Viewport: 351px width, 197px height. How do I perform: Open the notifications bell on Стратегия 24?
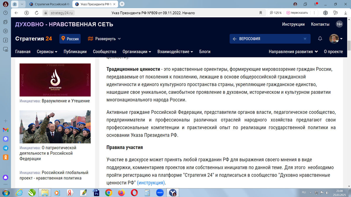coord(320,39)
